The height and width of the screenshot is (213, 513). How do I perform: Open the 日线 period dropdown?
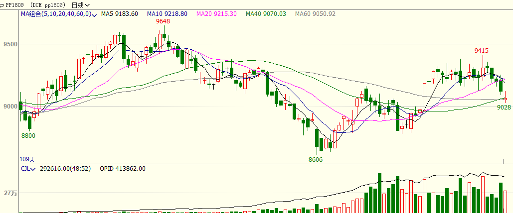(x=80, y=5)
